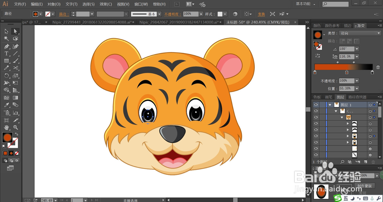
Task: Open the 窗口(W) menu
Action: point(141,4)
